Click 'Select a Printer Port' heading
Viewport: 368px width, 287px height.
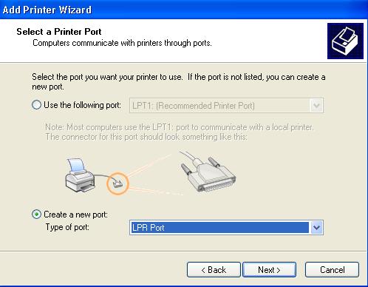pyautogui.click(x=59, y=32)
